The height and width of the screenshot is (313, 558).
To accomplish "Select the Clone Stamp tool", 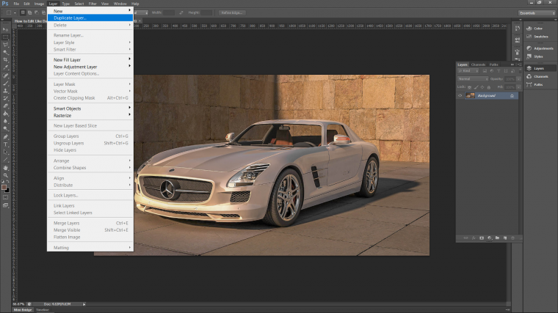I will (5, 91).
